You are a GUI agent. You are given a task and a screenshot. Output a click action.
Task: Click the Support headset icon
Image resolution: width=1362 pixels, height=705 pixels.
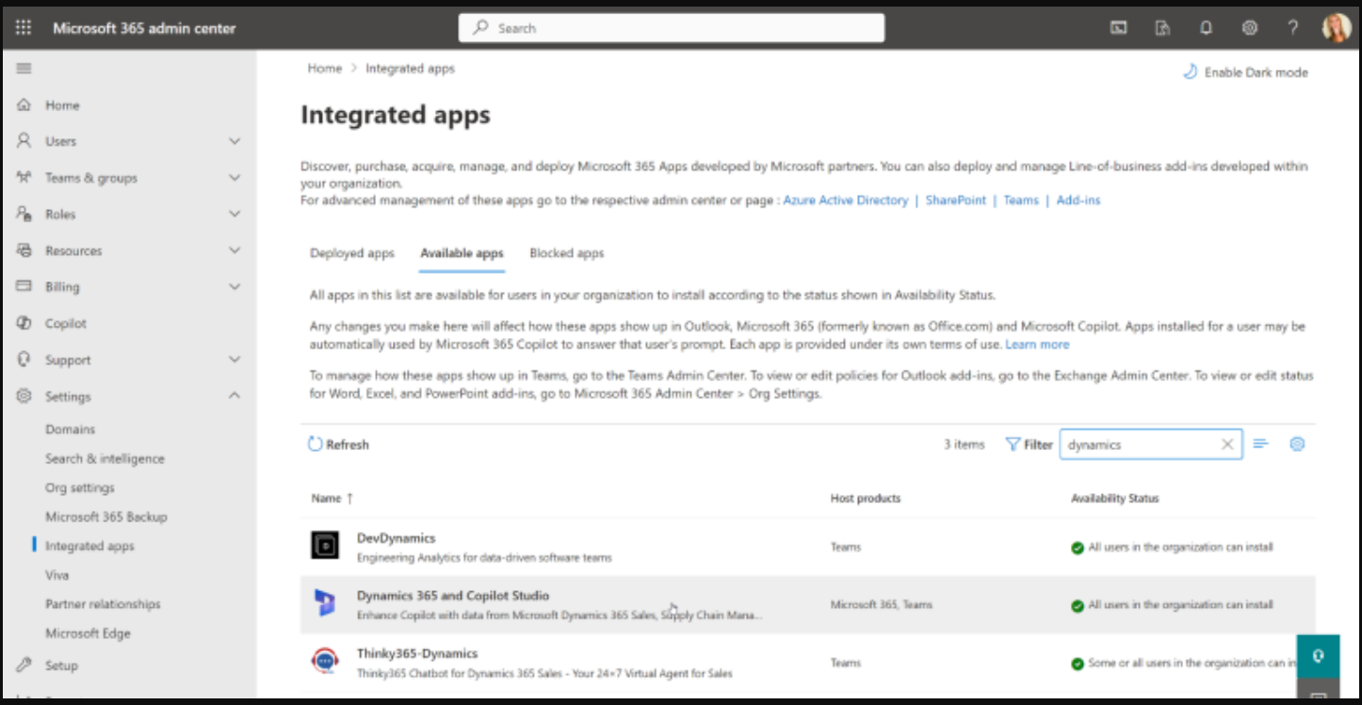[x=24, y=360]
